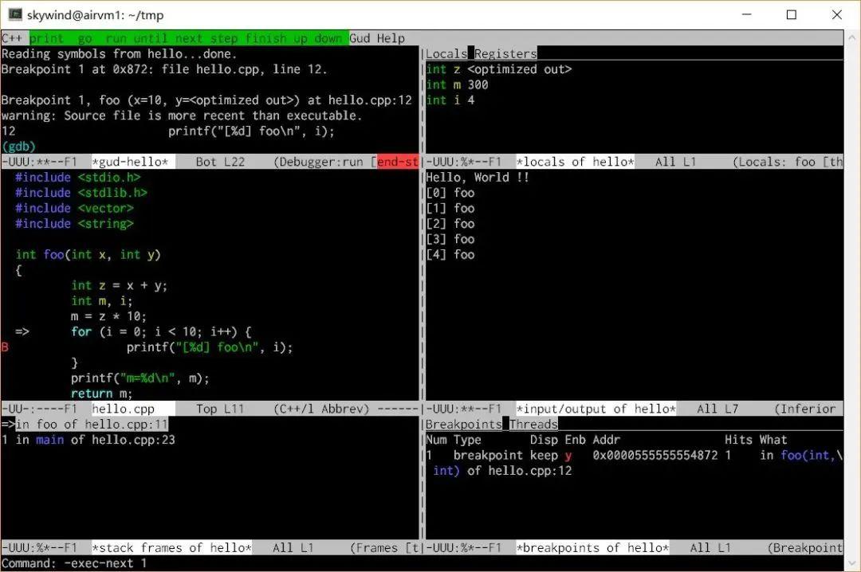Click the go toolbar command
Viewport: 861px width, 572px height.
click(x=85, y=38)
